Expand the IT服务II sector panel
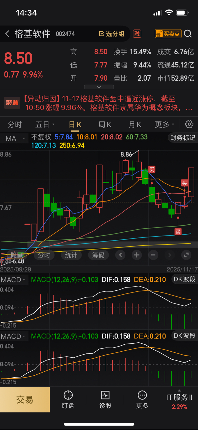198x430 pixels. tap(179, 399)
